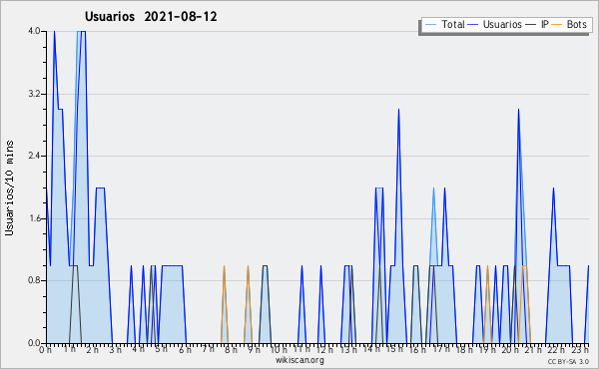Click the y-axis value 3.2
This screenshot has height=369, width=599.
point(34,94)
